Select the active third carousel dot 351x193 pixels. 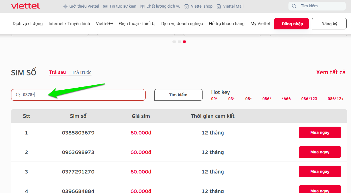[x=184, y=42]
